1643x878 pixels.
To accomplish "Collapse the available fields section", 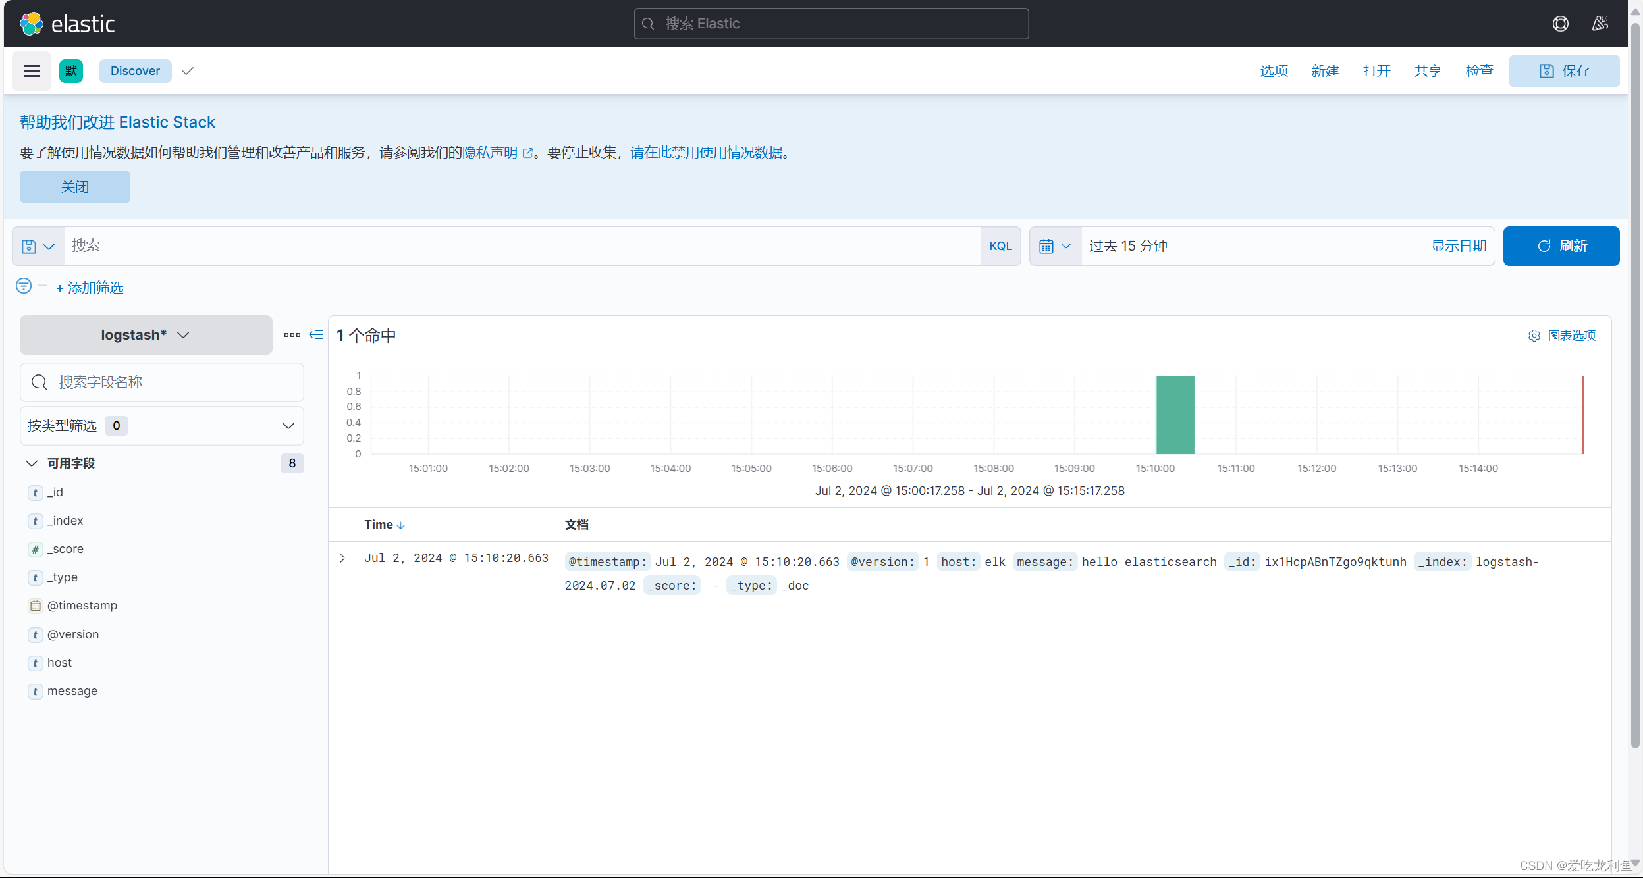I will click(31, 463).
